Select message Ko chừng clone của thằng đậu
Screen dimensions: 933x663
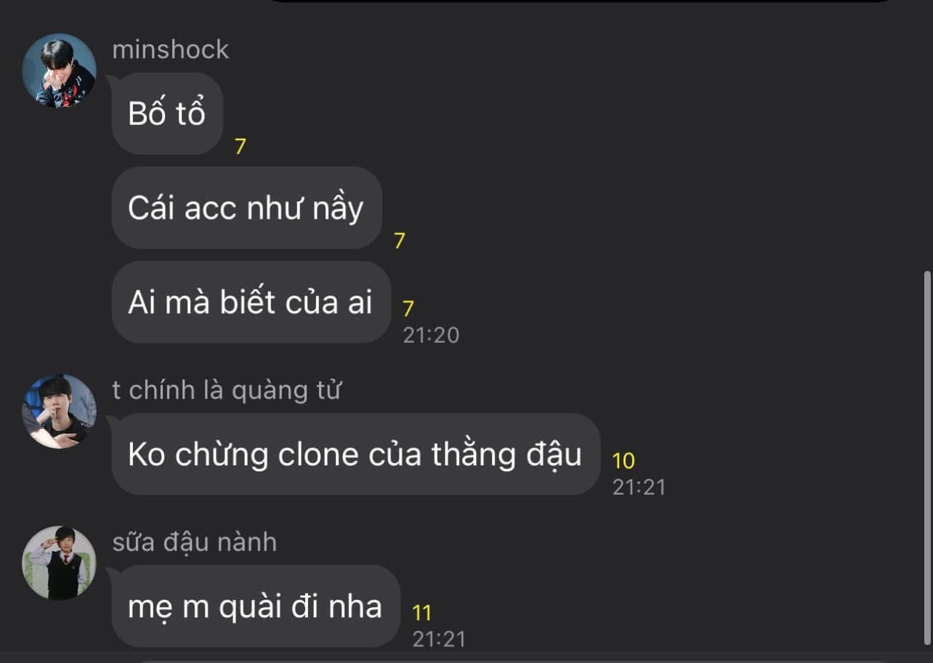click(356, 455)
